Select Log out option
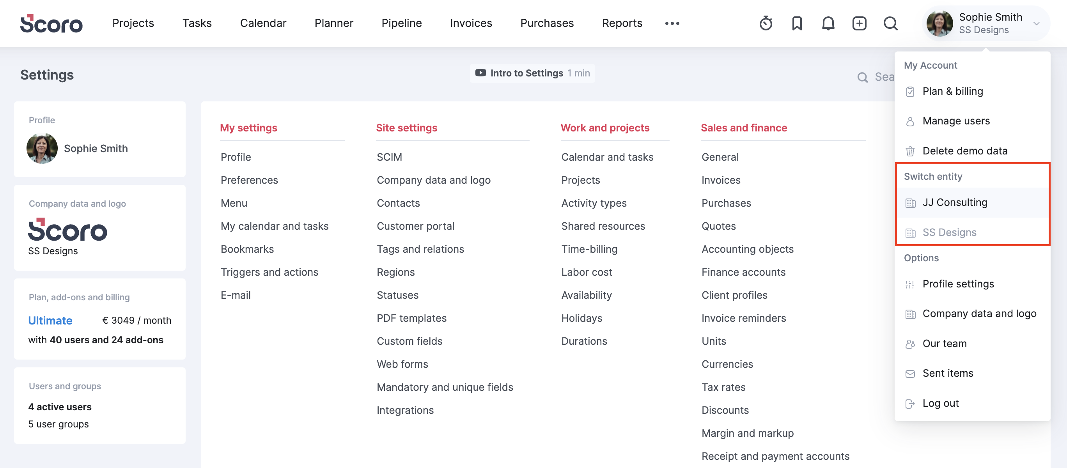 click(972, 403)
